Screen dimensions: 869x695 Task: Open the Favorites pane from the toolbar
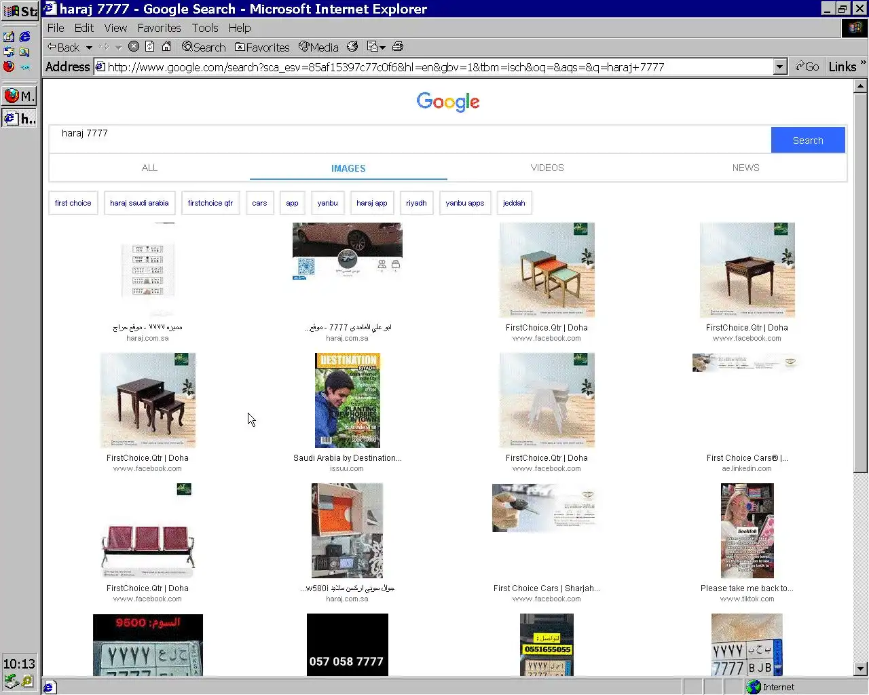tap(262, 47)
